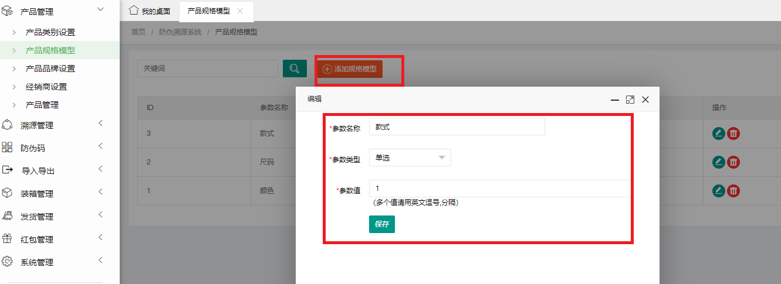Open the 参数类型 dropdown
781x284 pixels.
click(x=410, y=158)
